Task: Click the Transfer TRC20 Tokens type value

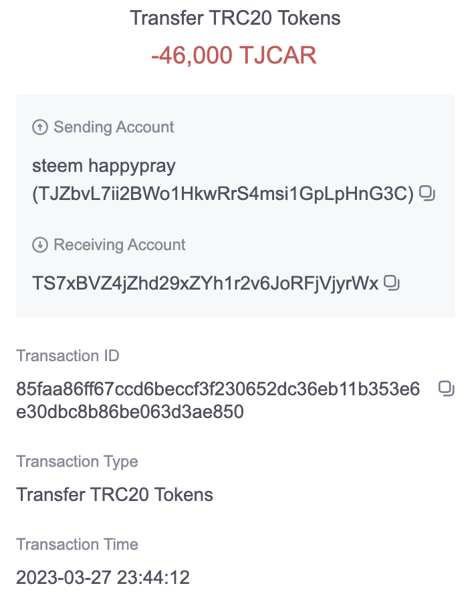Action: pyautogui.click(x=115, y=495)
